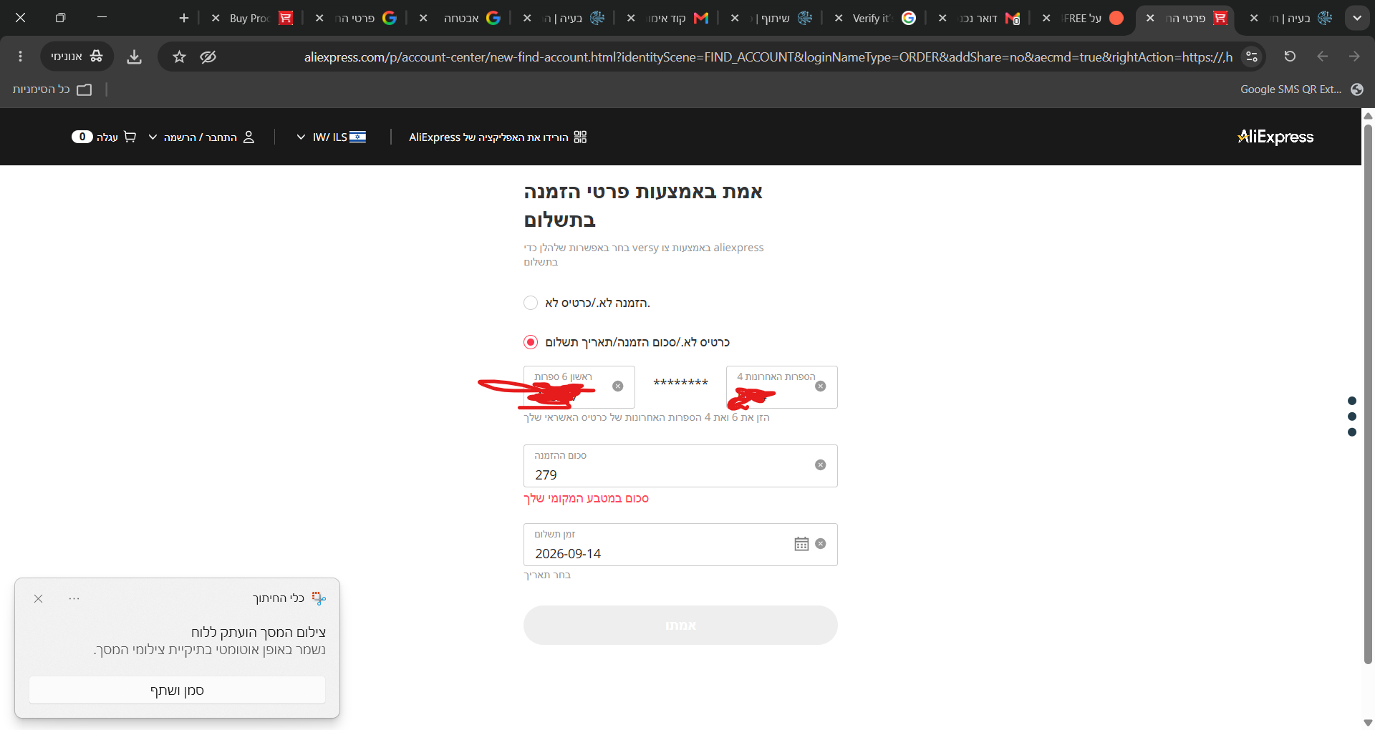The width and height of the screenshot is (1375, 730).
Task: Click the AliExpress logo
Action: coord(1275,137)
